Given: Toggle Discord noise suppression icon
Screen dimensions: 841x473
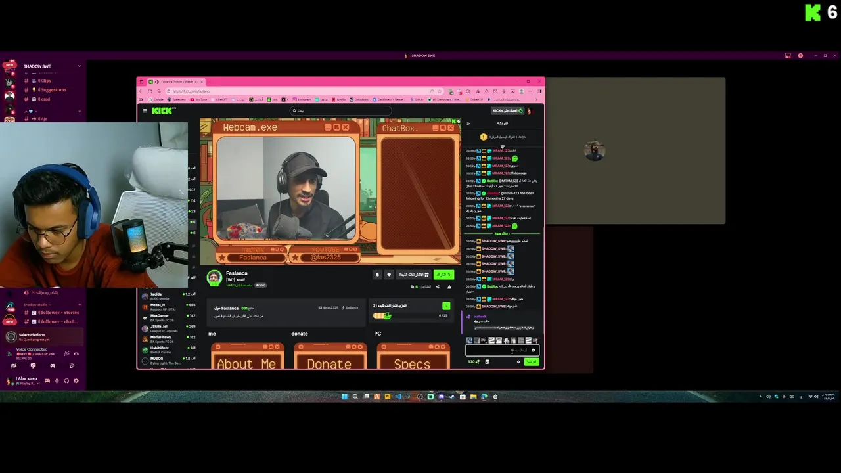Looking at the screenshot, I should coord(66,353).
